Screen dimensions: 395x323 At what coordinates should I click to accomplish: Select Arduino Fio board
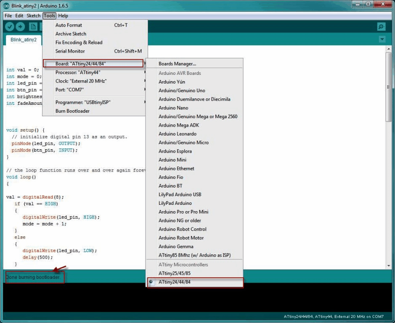(x=194, y=177)
